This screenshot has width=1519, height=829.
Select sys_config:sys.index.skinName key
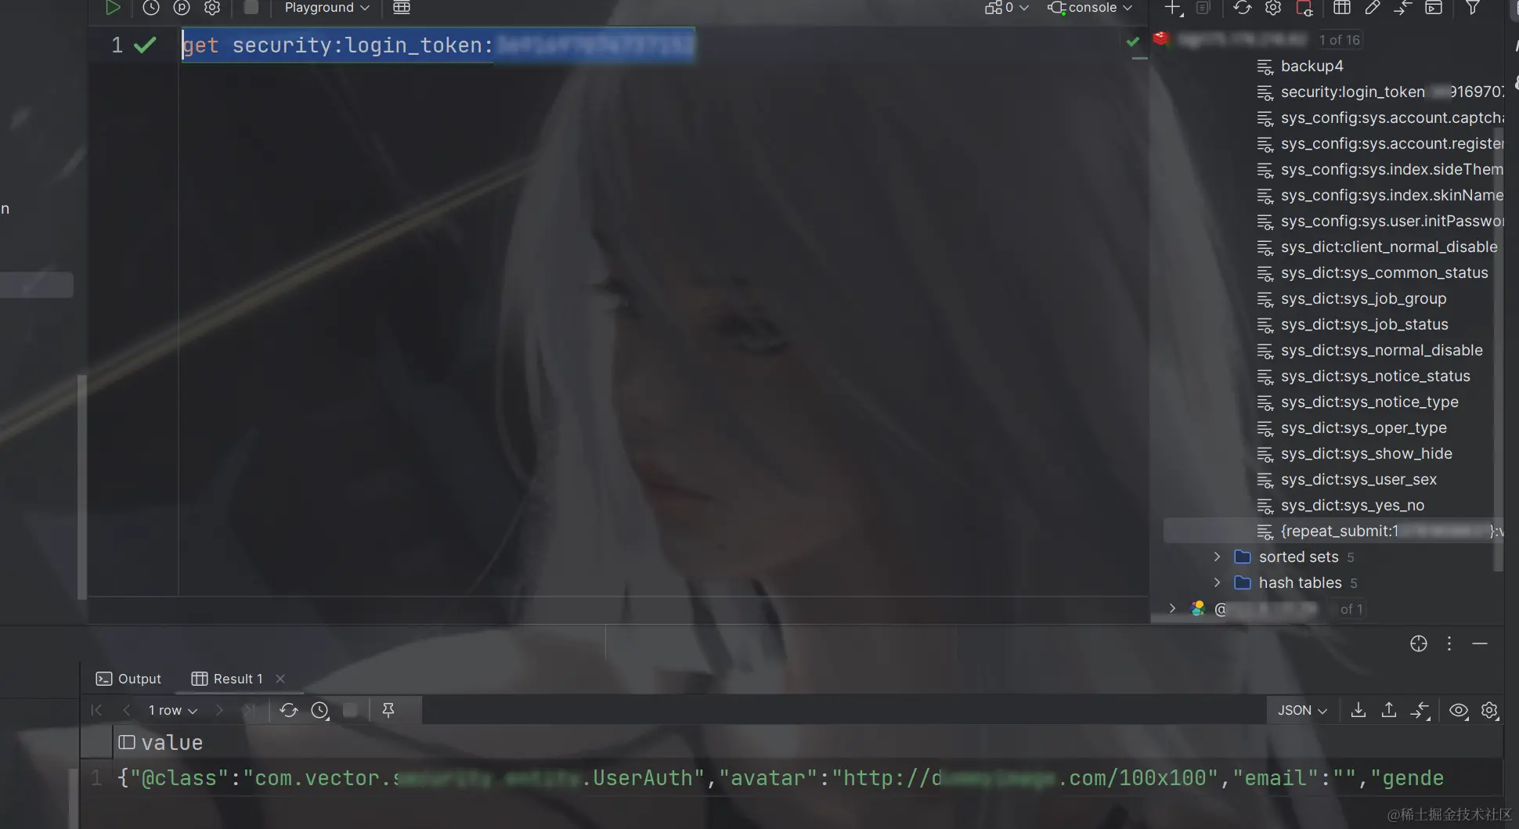pyautogui.click(x=1380, y=196)
